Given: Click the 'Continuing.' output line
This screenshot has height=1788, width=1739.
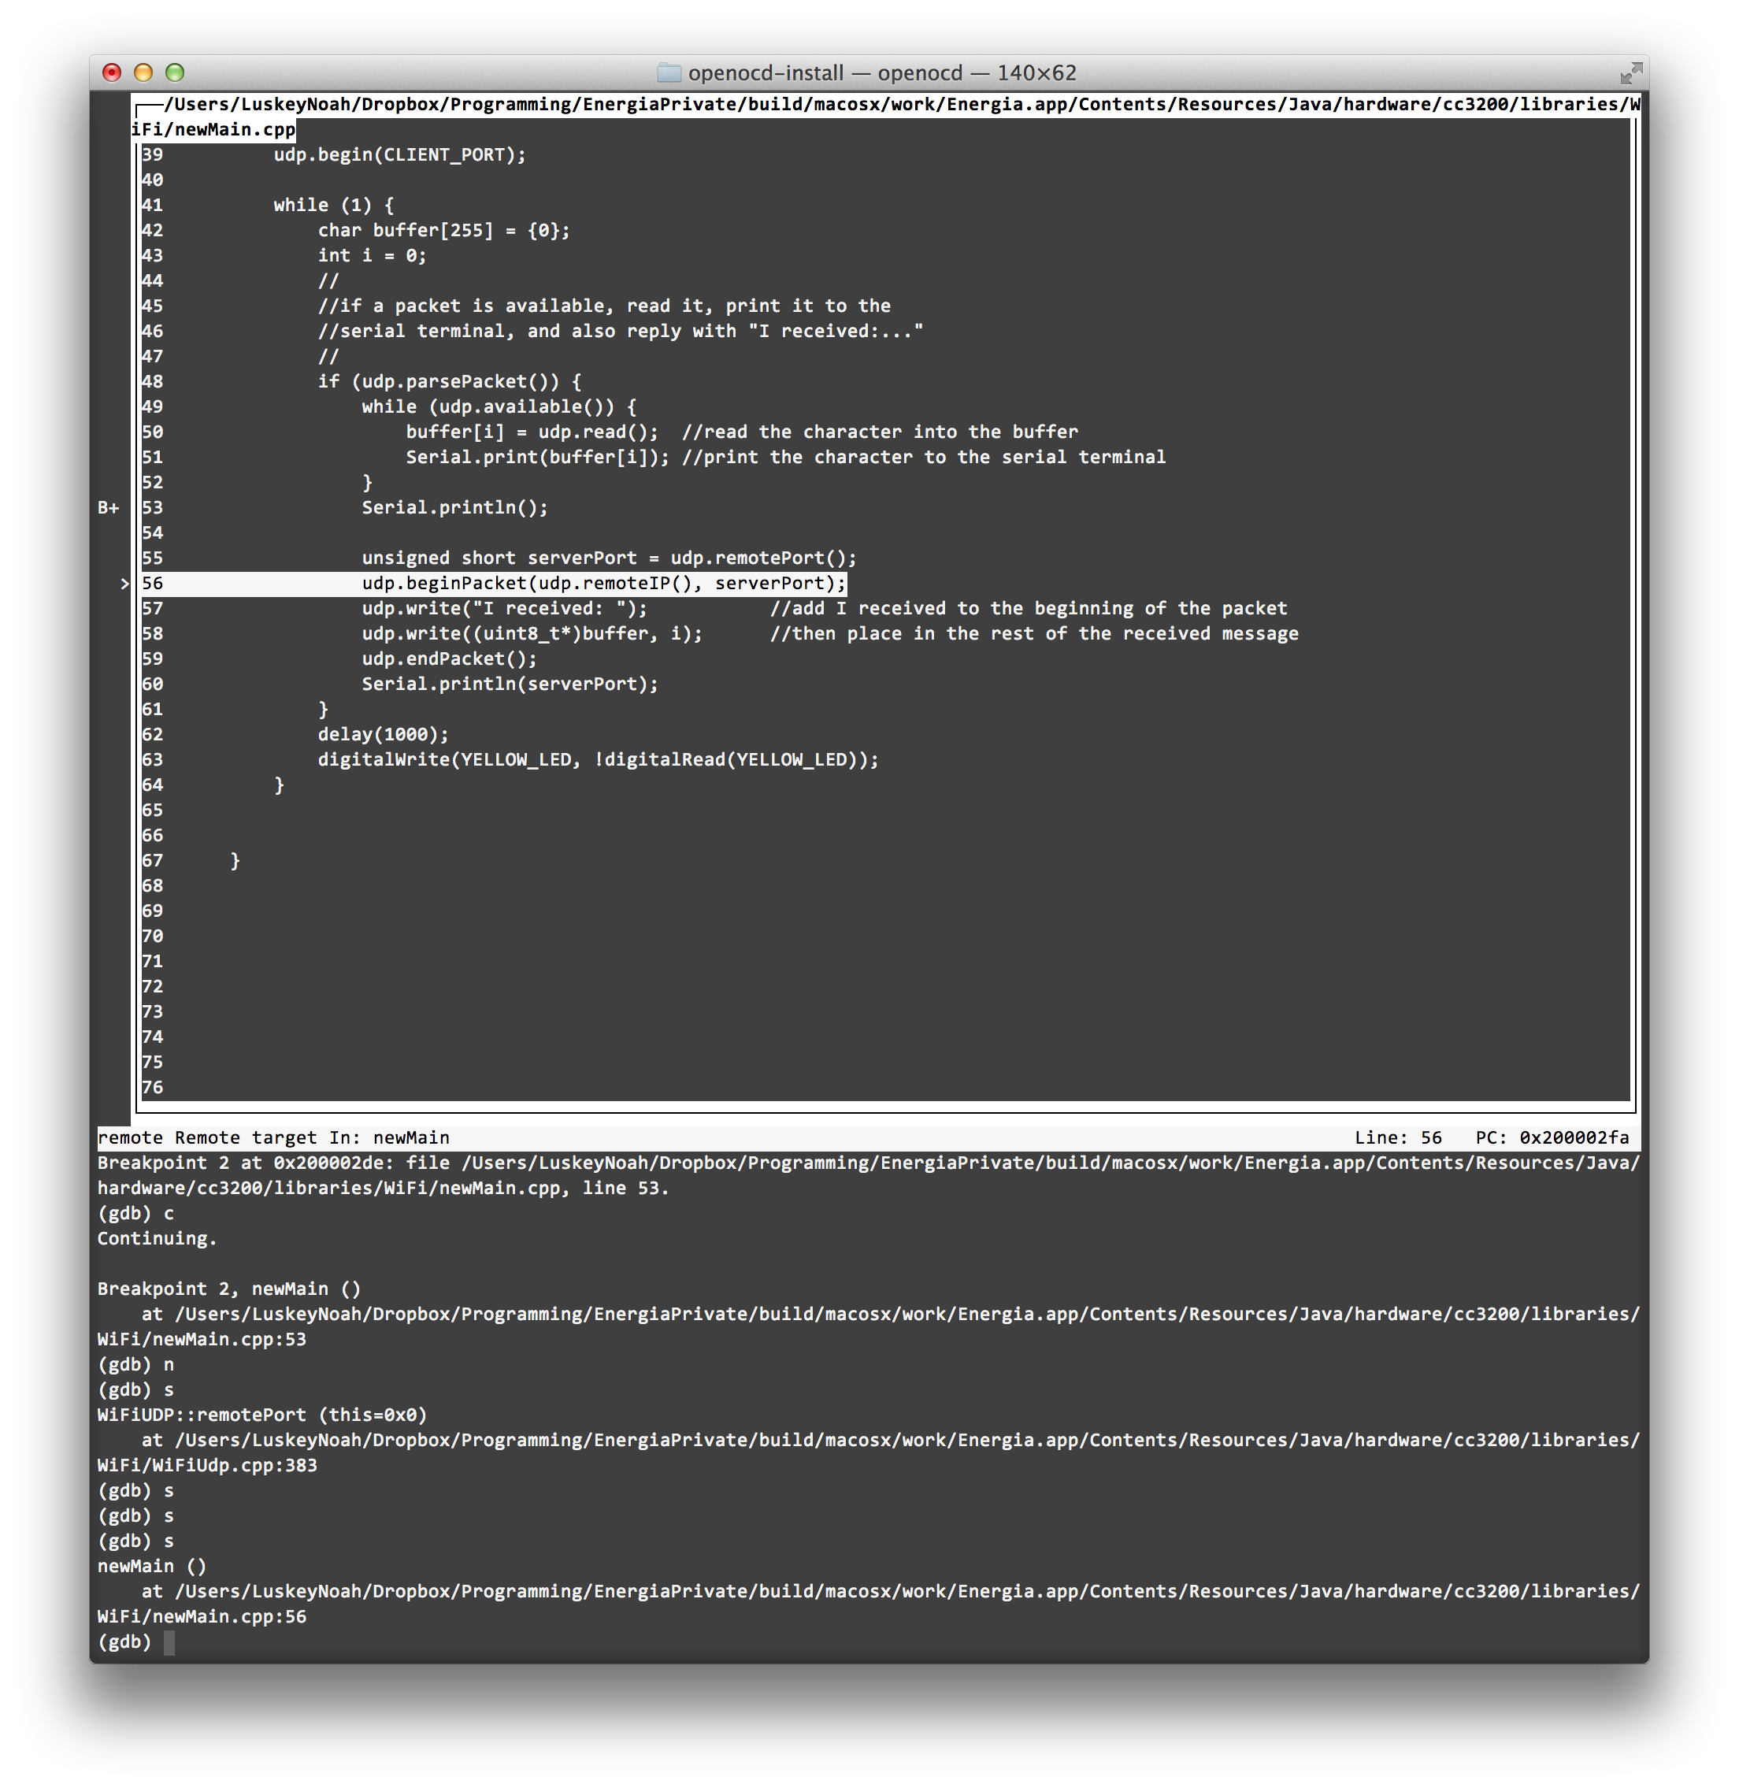Looking at the screenshot, I should [157, 1238].
